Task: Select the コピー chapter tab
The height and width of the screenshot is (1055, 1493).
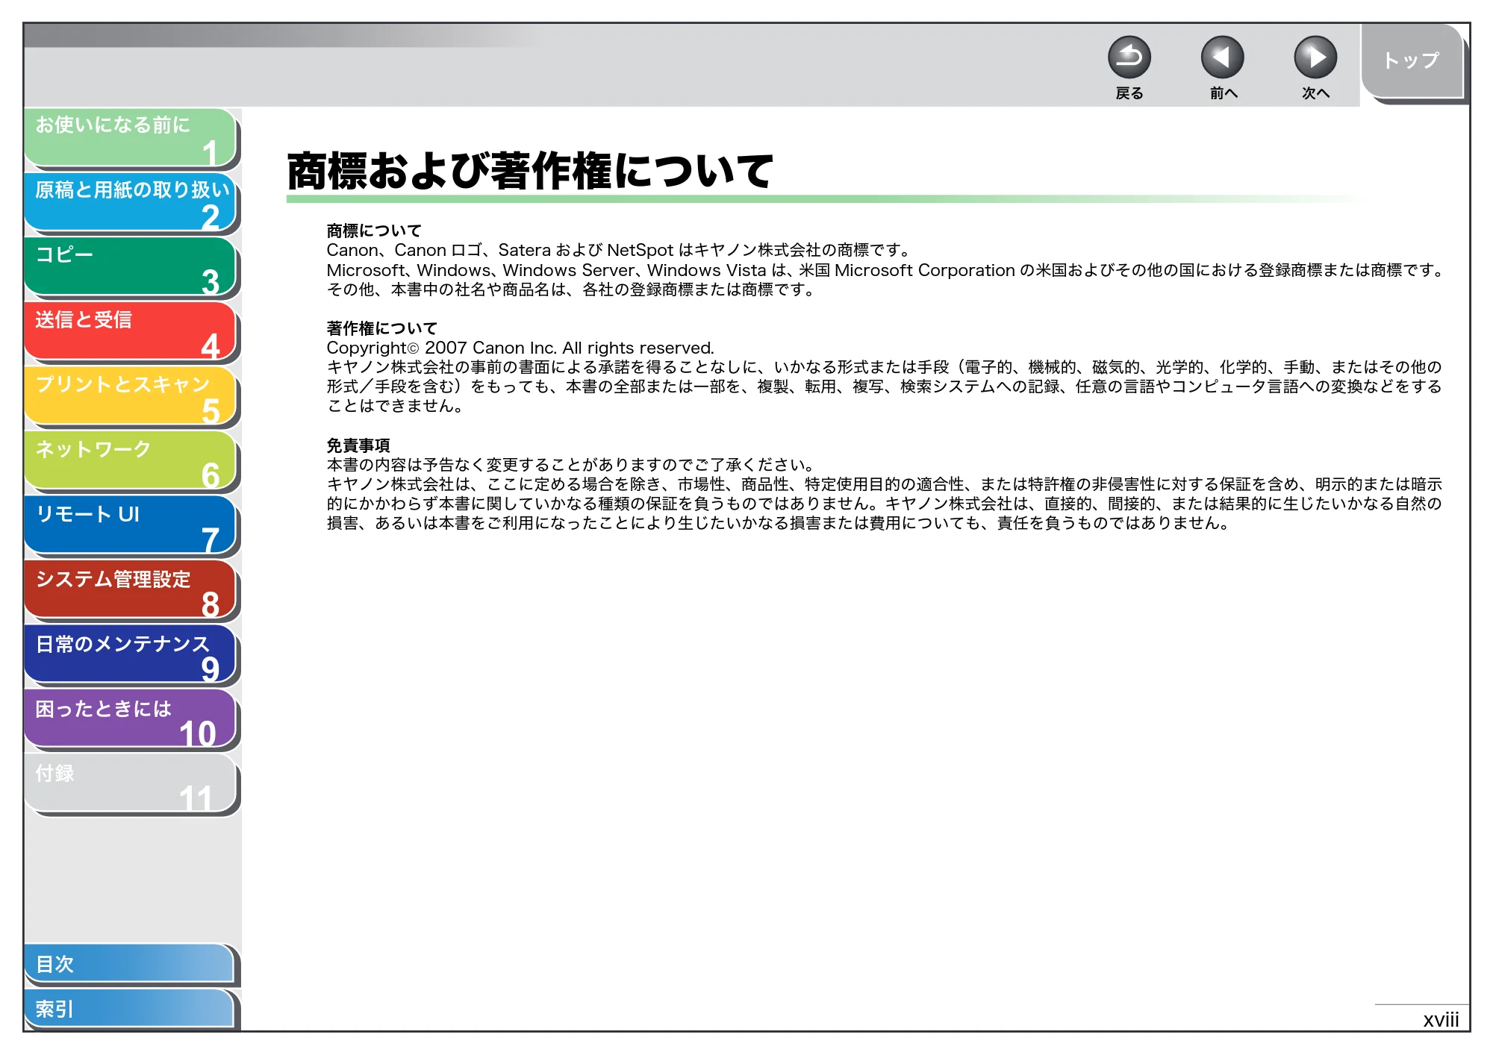Action: pos(131,267)
